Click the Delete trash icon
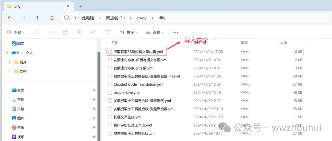This screenshot has width=332, height=141. point(107,32)
